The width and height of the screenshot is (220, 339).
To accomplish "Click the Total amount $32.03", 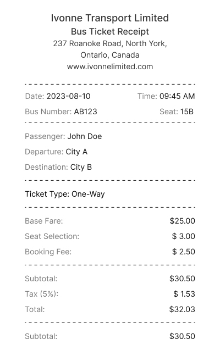I will pos(183,309).
